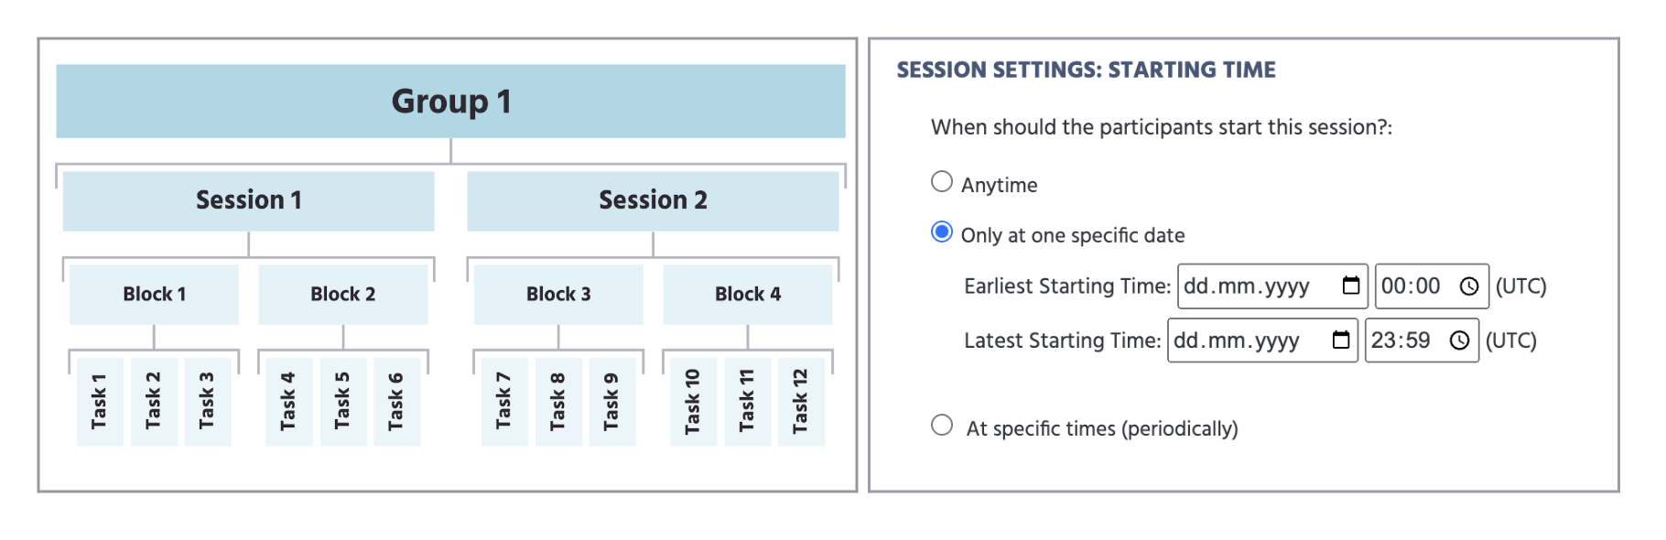Click the Group 1 header box
The width and height of the screenshot is (1666, 540).
[x=450, y=102]
